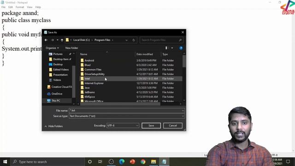The width and height of the screenshot is (295, 166).
Task: Open Notepad Edit menu
Action: (x=10, y=7)
